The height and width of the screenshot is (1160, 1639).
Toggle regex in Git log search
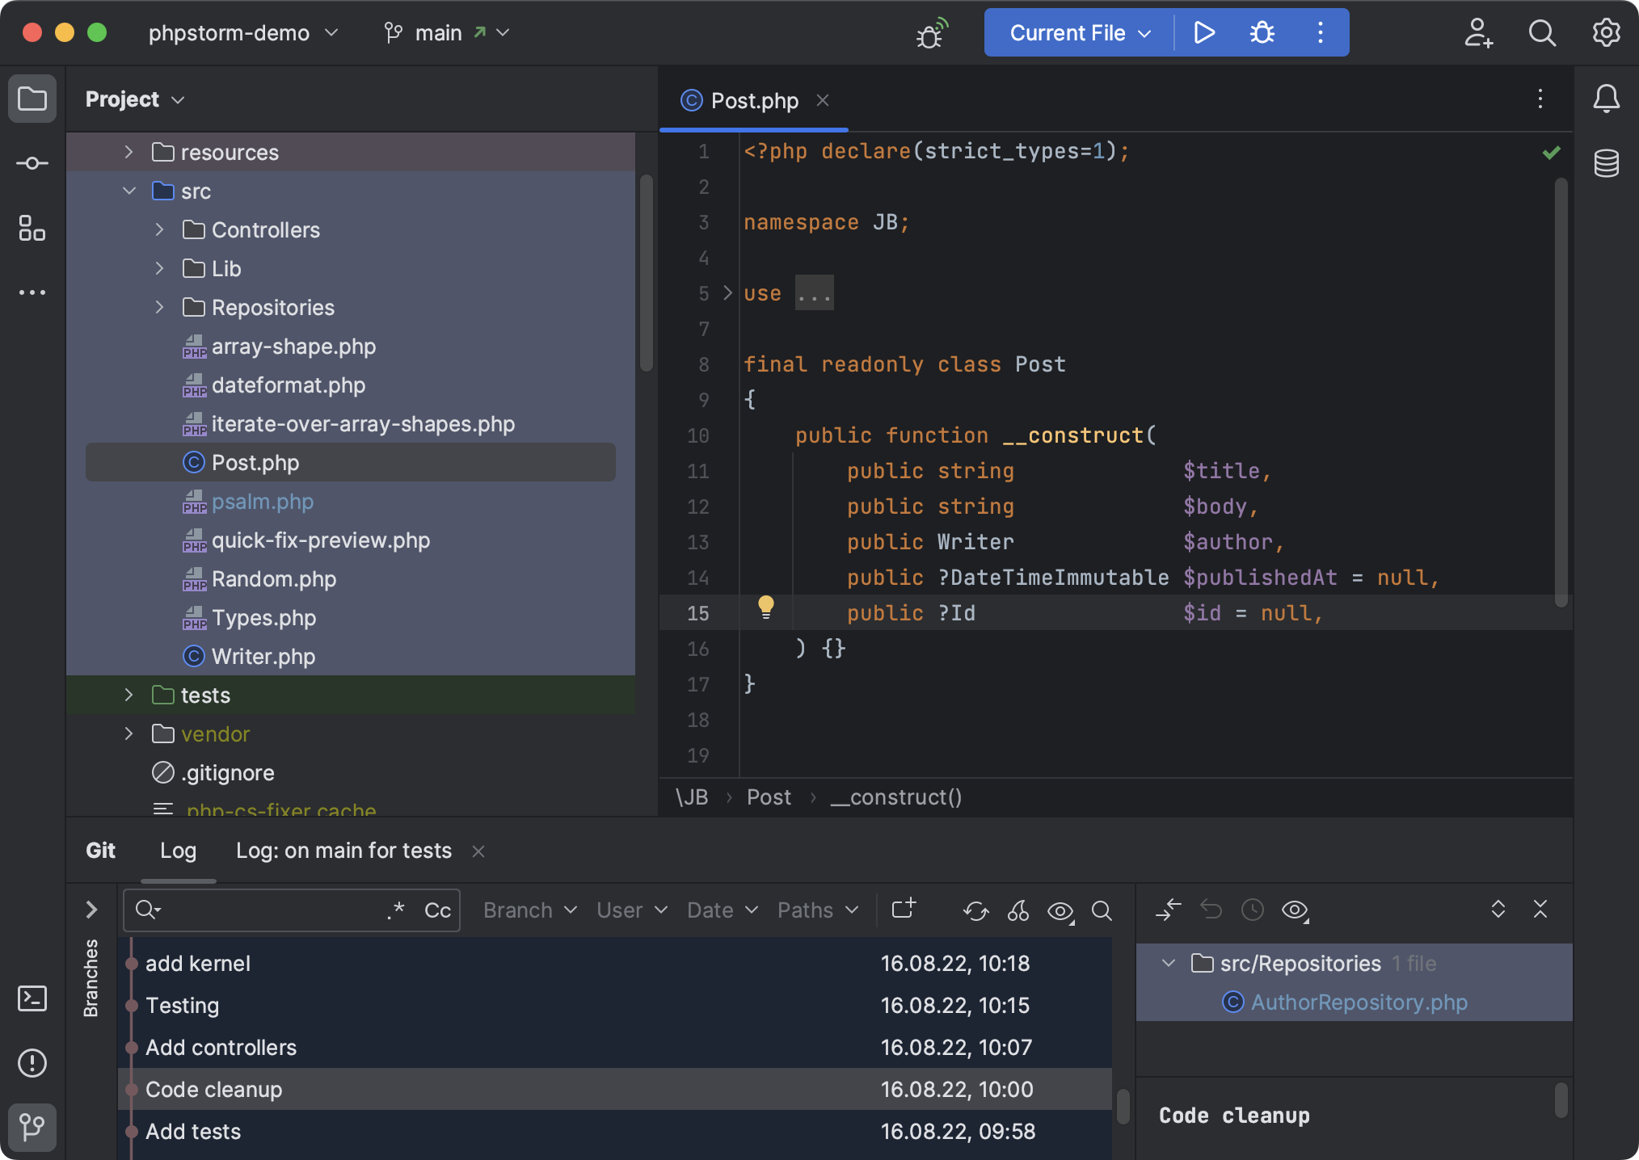[x=395, y=910]
